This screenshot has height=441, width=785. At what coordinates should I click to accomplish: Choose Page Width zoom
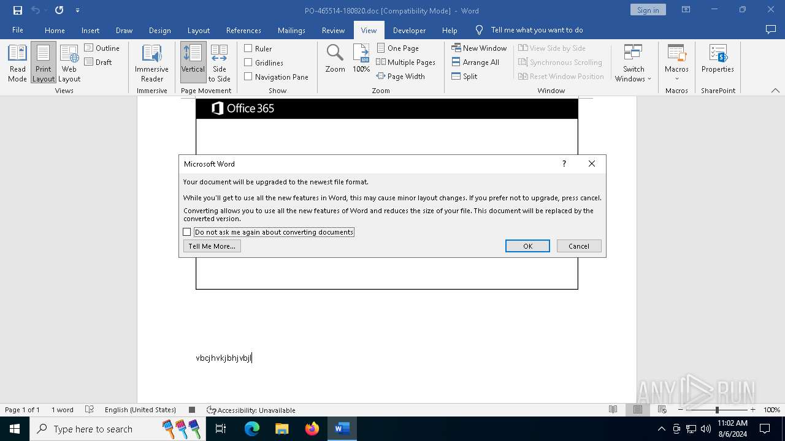pyautogui.click(x=400, y=76)
